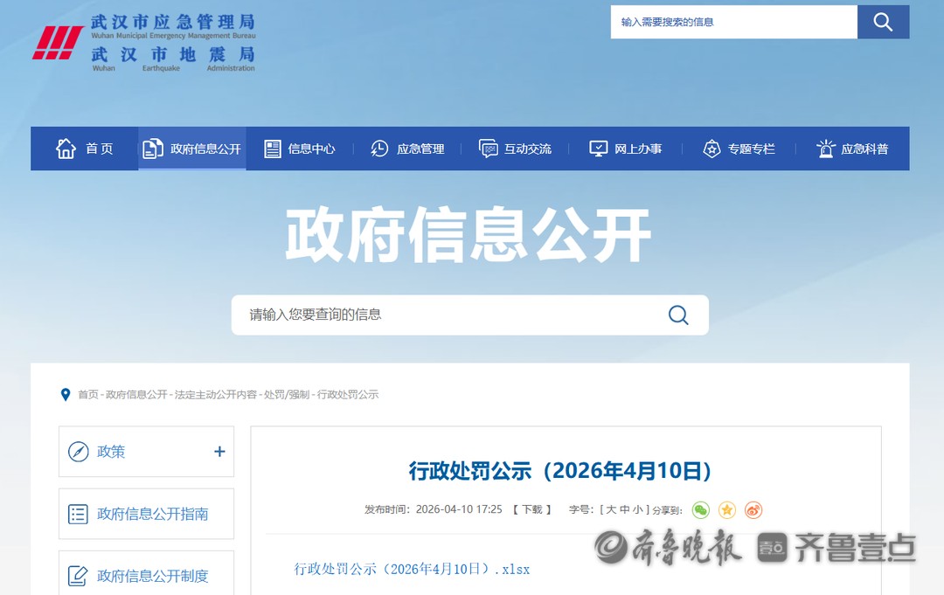Open 互动交流 menu item
Image resolution: width=944 pixels, height=595 pixels.
516,149
